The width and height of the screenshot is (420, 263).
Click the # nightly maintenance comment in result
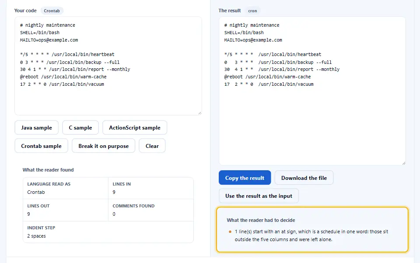click(252, 25)
